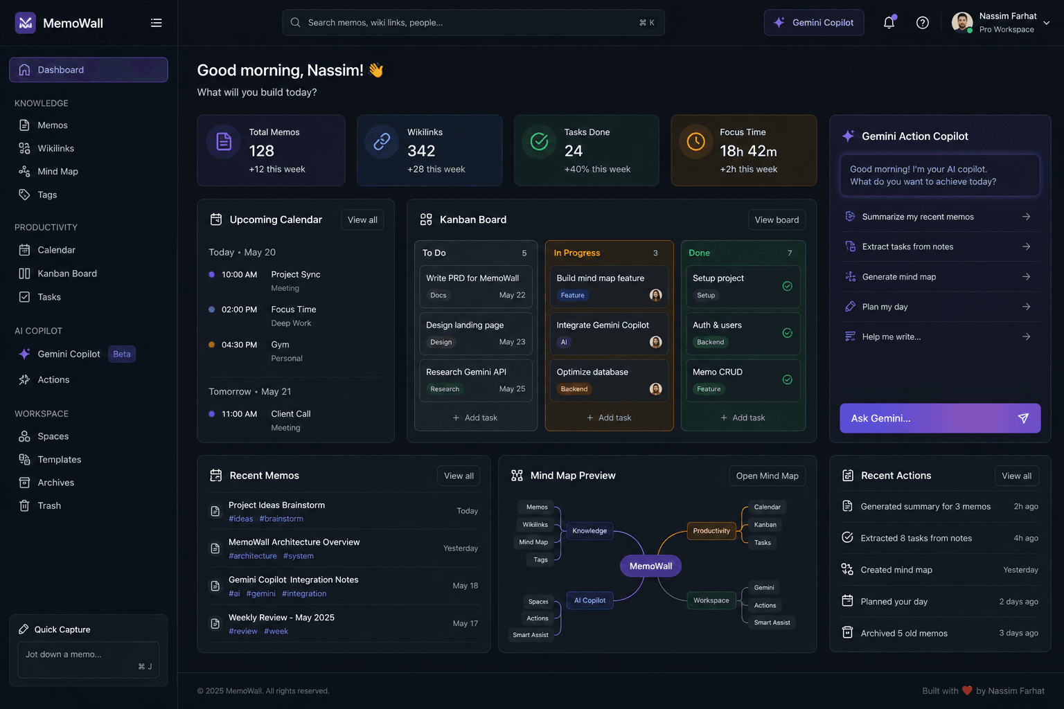This screenshot has width=1064, height=709.
Task: Click the Archived 5 old memos trash icon
Action: [847, 632]
